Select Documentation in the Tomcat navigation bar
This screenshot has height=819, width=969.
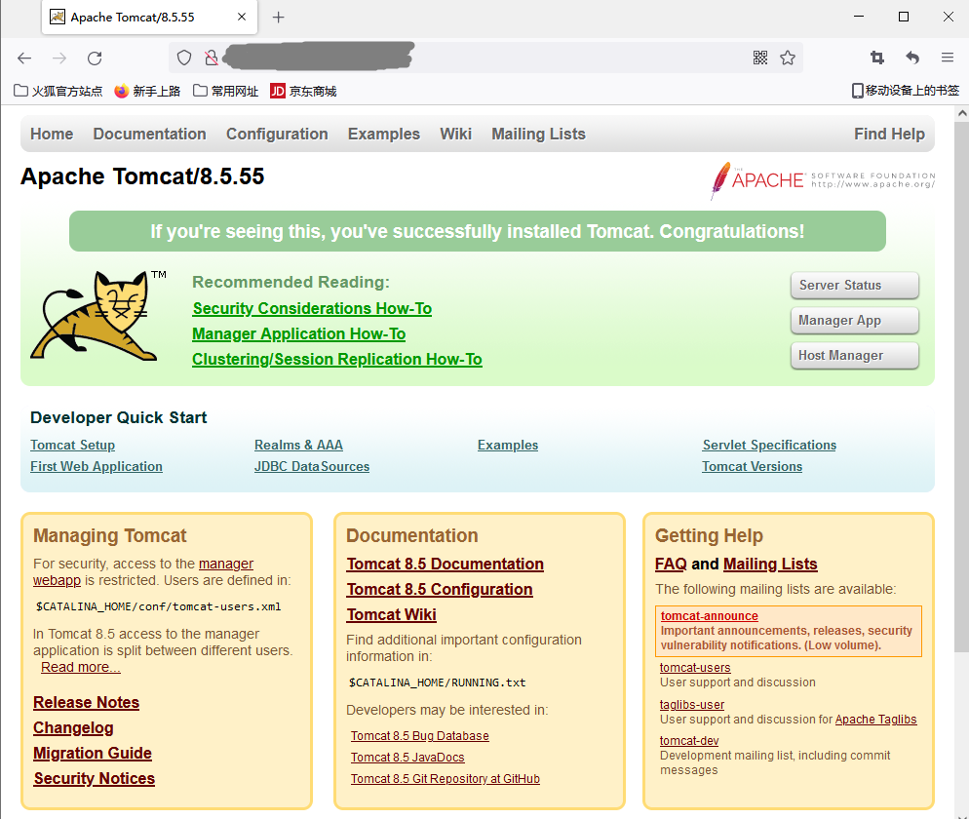149,134
